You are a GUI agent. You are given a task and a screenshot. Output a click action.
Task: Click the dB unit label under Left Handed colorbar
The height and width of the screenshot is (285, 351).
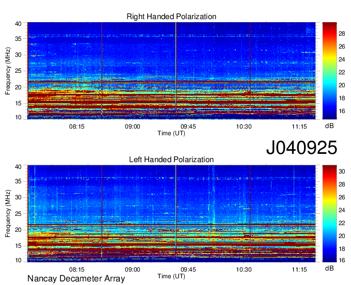click(329, 268)
